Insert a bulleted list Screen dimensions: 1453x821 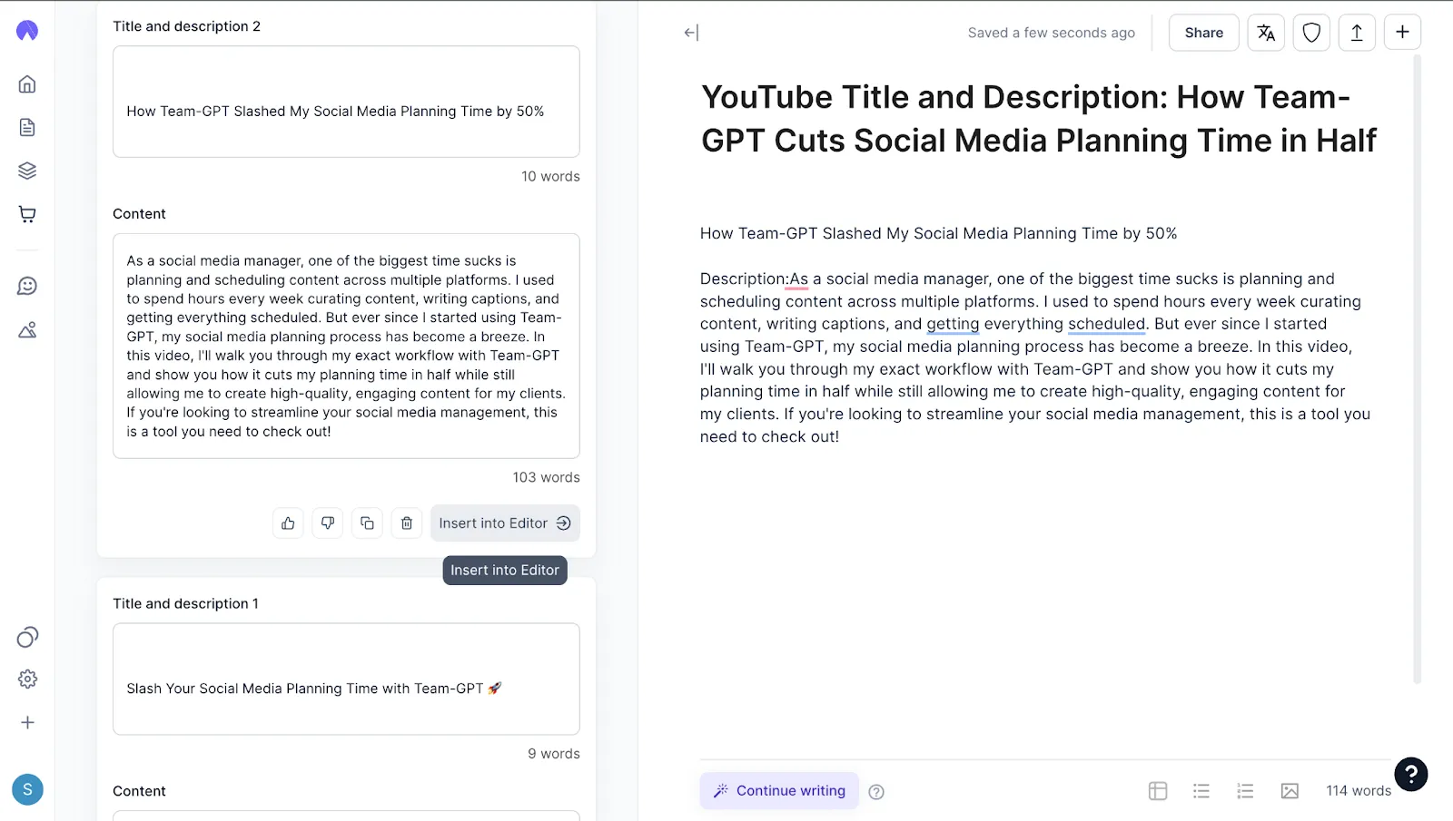click(1201, 791)
